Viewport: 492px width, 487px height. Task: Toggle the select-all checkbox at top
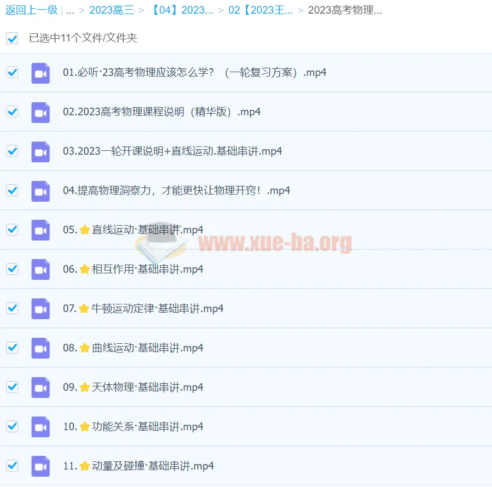pyautogui.click(x=12, y=38)
